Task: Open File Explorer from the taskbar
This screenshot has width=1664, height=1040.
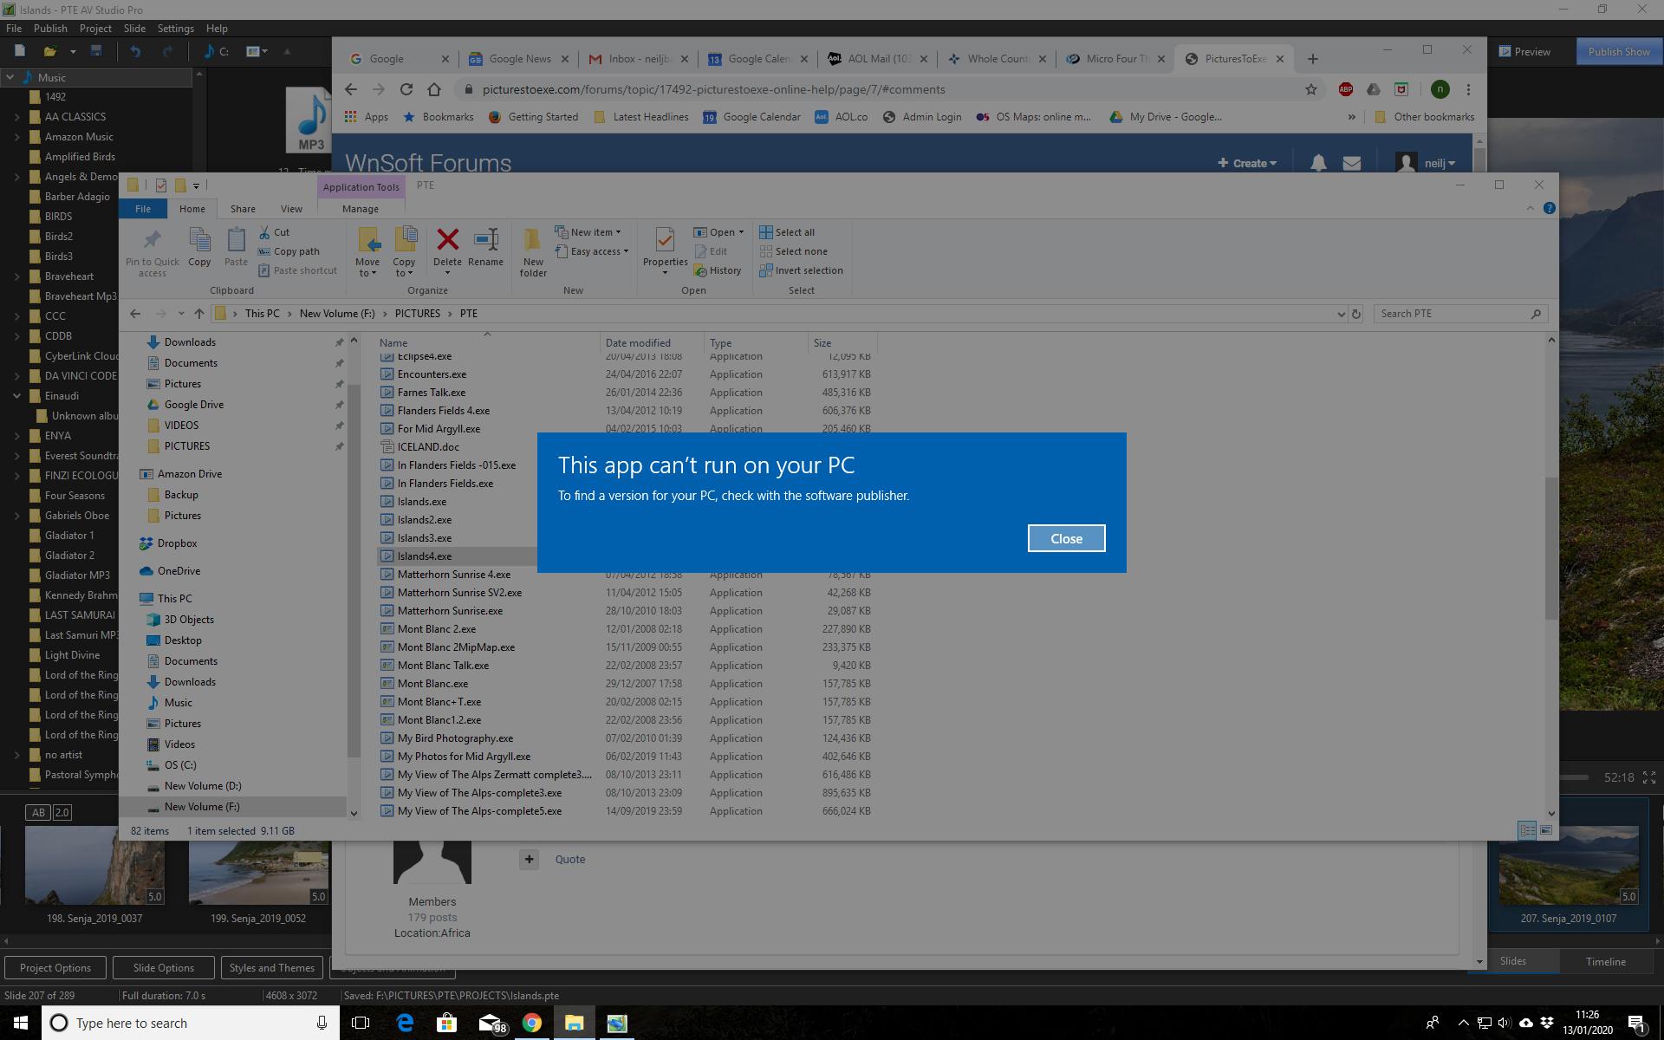Action: pyautogui.click(x=574, y=1023)
